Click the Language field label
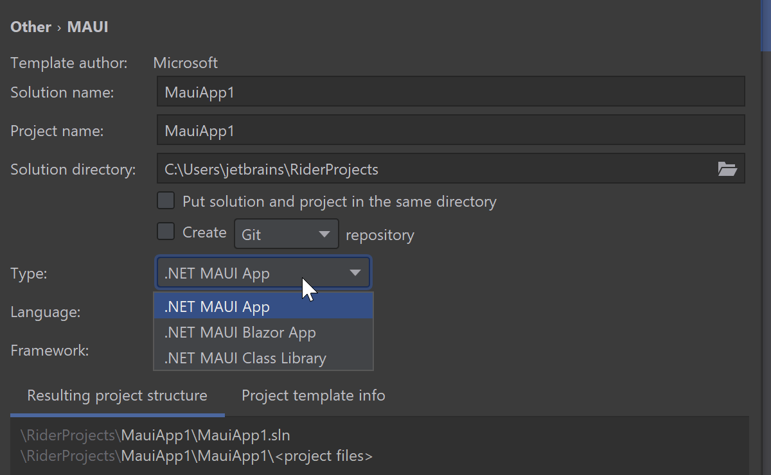 pyautogui.click(x=45, y=312)
